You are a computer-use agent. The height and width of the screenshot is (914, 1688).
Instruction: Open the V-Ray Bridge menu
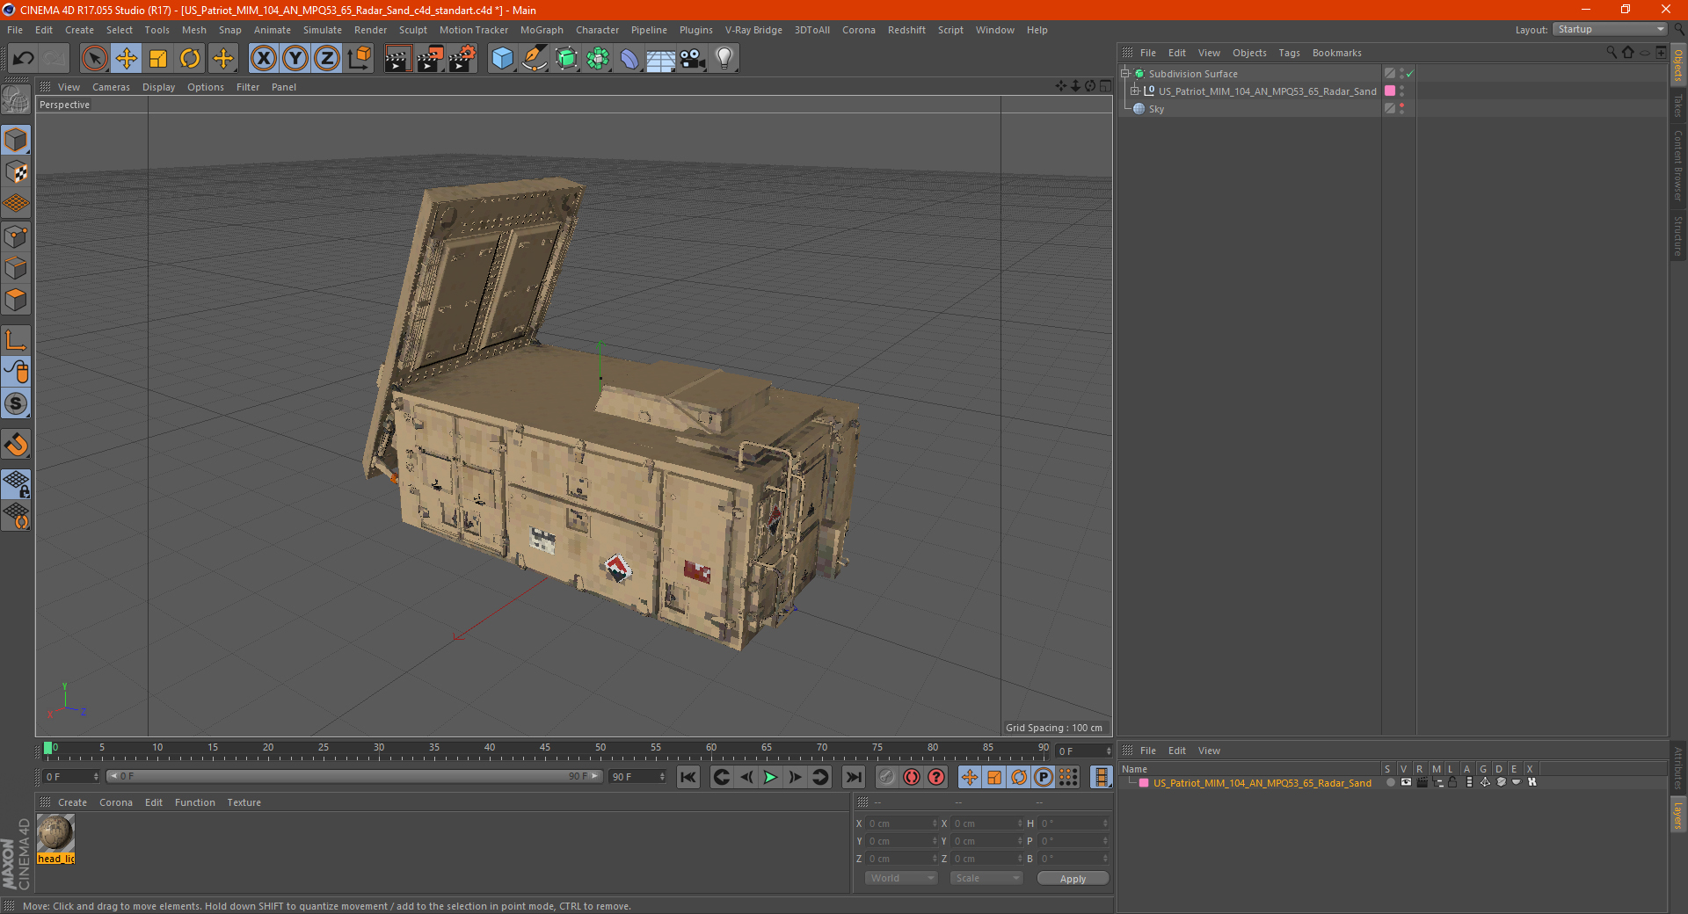[x=753, y=30]
